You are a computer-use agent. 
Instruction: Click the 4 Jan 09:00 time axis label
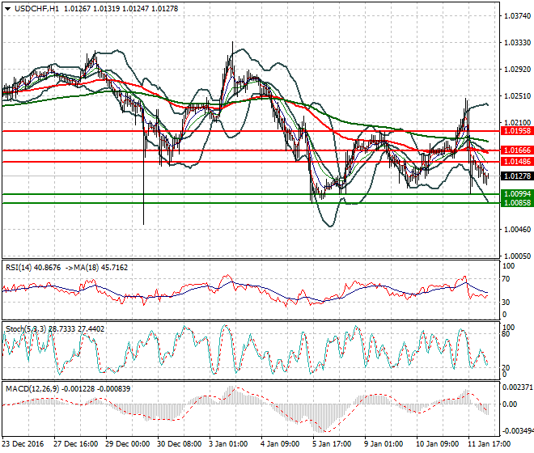281,444
